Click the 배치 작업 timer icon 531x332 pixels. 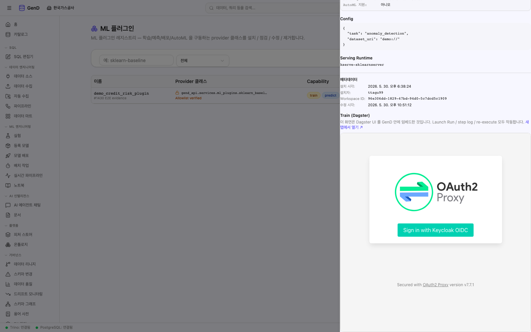click(x=8, y=166)
